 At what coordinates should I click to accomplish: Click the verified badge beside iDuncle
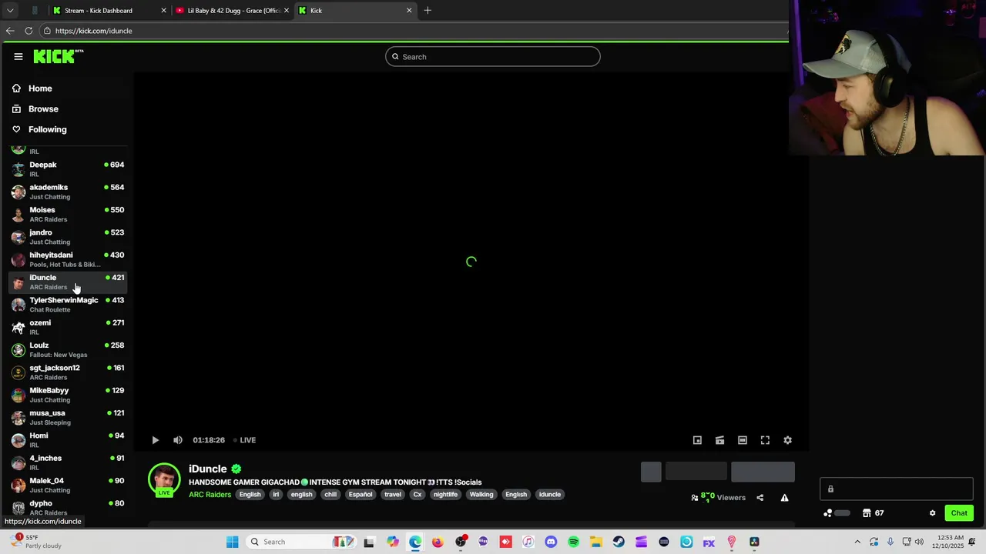(236, 469)
